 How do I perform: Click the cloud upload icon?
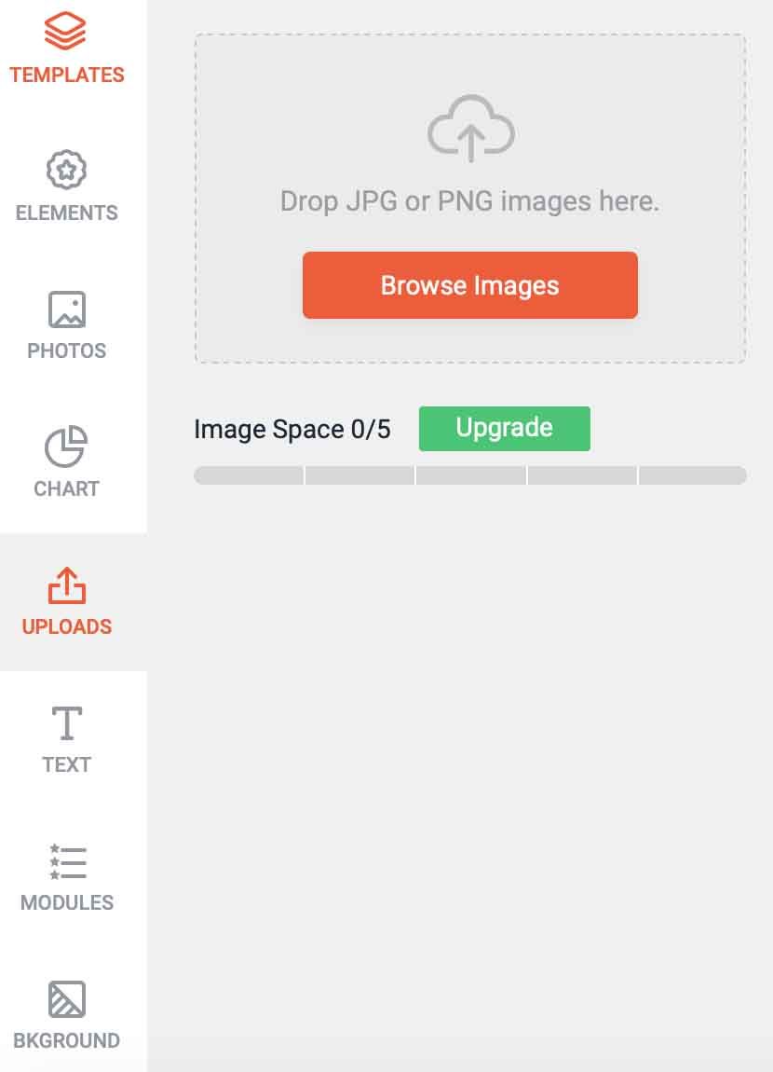tap(471, 128)
